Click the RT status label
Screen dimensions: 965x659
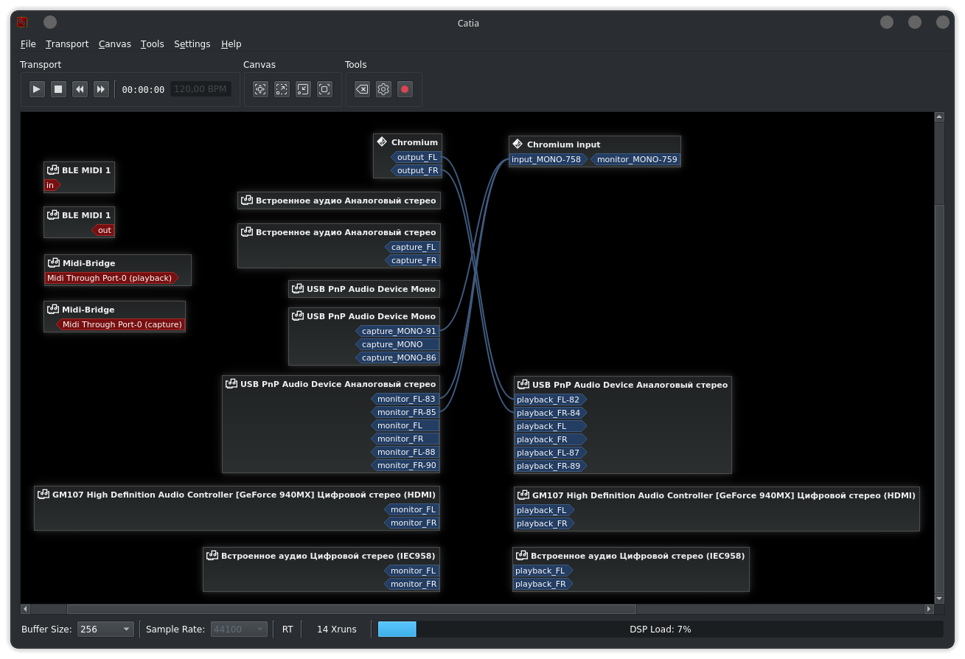coord(288,629)
